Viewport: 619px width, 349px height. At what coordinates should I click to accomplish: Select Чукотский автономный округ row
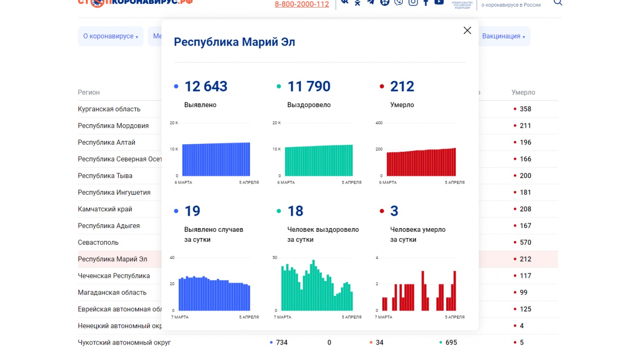[124, 342]
